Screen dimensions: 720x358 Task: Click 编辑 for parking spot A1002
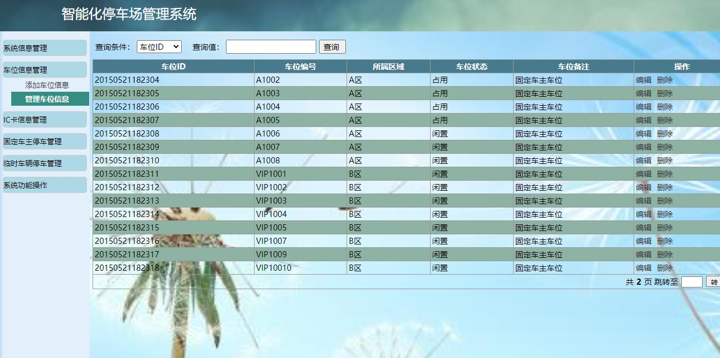pyautogui.click(x=643, y=80)
